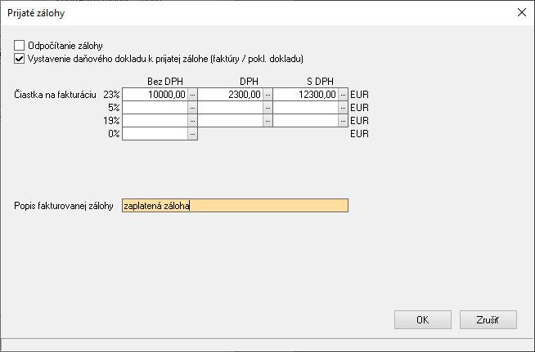The image size is (535, 352).
Task: Close the Prijaté zálohy dialog window
Action: coord(520,12)
